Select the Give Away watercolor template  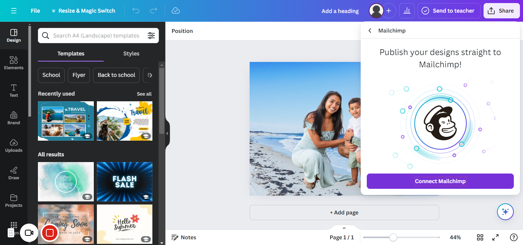(66, 182)
